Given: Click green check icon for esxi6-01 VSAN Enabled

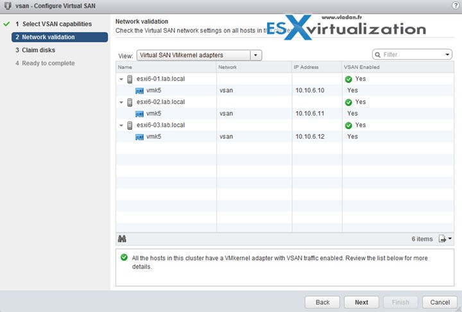Looking at the screenshot, I should click(348, 79).
